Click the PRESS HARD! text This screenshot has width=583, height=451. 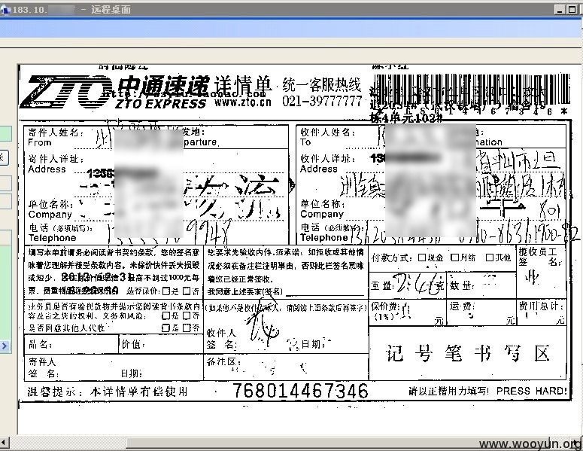531,391
